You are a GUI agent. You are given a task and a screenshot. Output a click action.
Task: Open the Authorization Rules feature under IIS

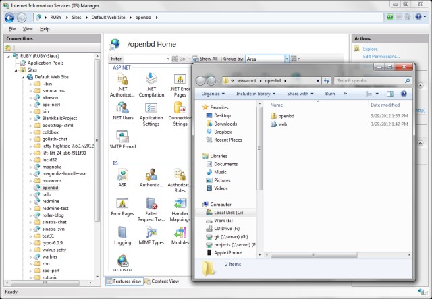[x=180, y=180]
